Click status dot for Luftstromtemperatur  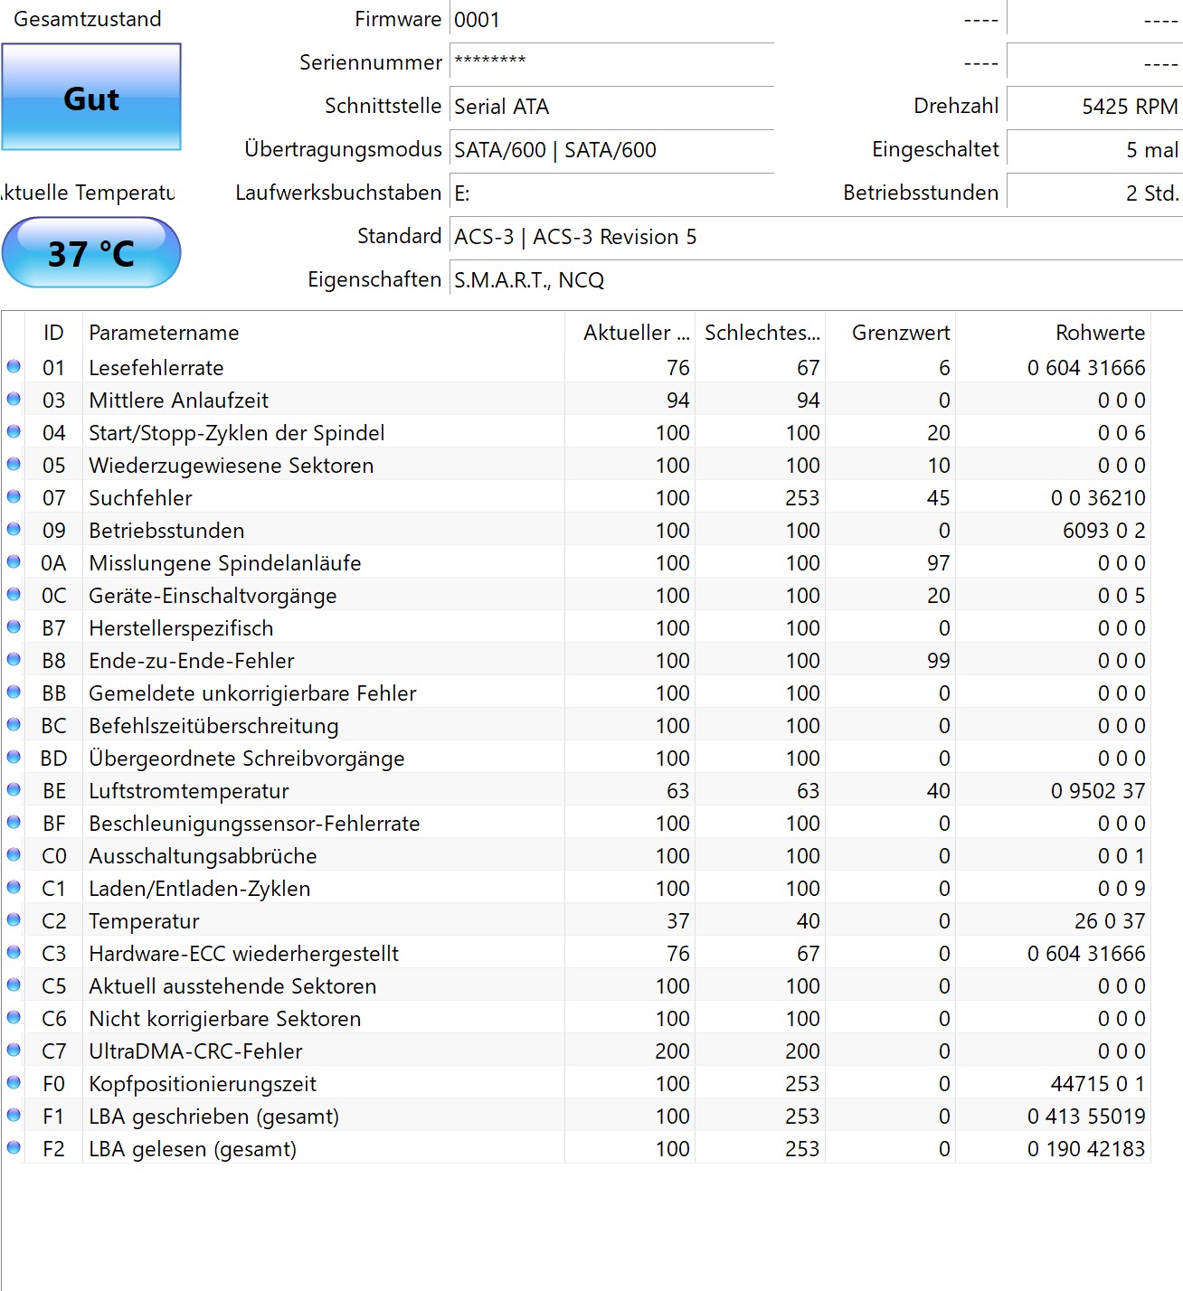(14, 789)
